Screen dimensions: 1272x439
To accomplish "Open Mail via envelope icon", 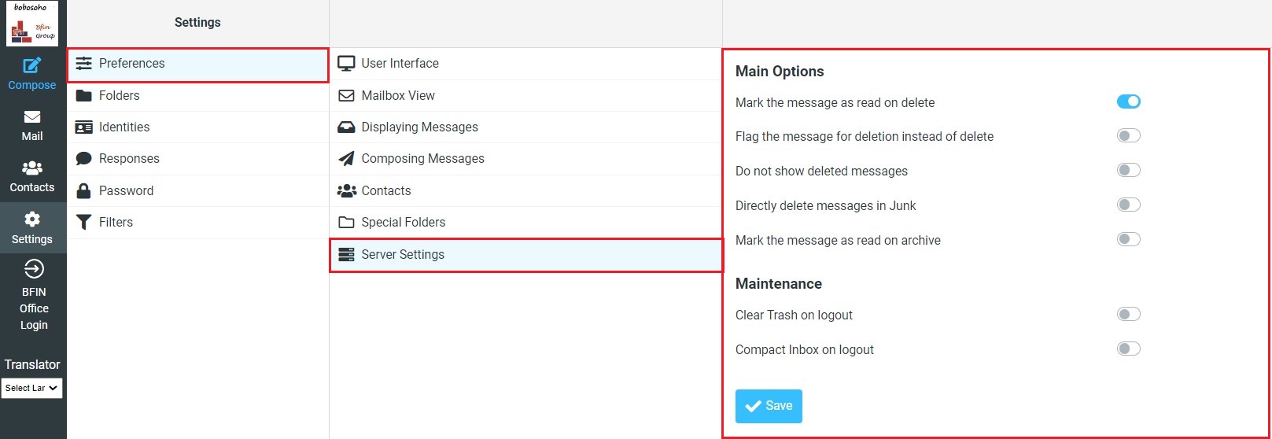I will point(32,117).
